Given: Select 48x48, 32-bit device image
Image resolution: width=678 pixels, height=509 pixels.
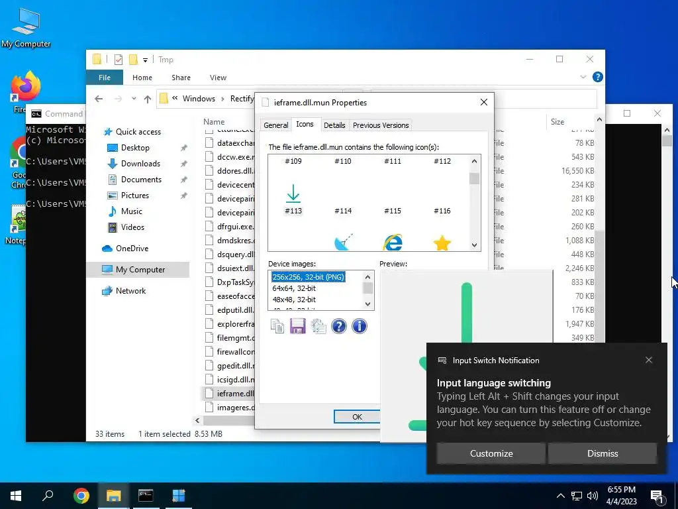Looking at the screenshot, I should click(294, 300).
